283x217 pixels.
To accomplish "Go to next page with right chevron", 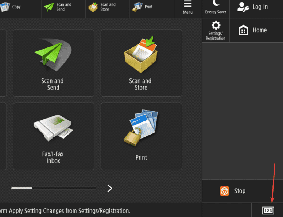I will click(x=109, y=188).
